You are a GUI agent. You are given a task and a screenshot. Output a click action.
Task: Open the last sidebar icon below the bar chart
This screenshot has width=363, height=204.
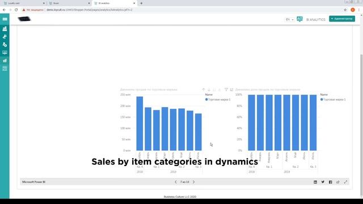coord(5,68)
